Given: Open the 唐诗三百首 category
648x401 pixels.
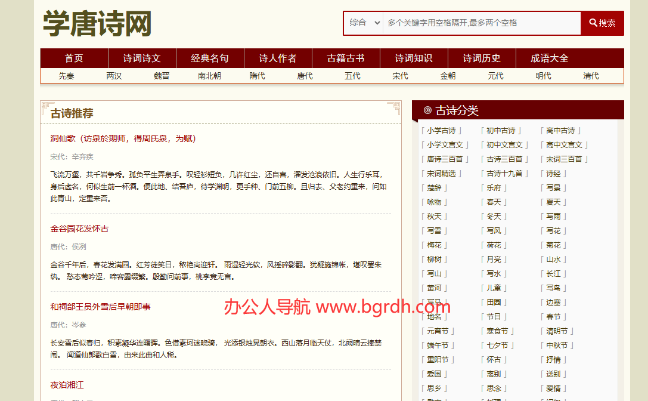Looking at the screenshot, I should (444, 159).
